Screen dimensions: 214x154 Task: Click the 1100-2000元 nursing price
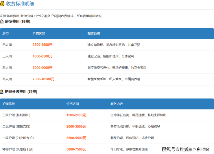76,115
